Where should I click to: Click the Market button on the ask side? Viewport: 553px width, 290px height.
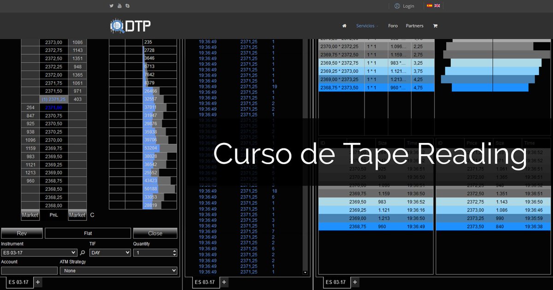tap(77, 215)
